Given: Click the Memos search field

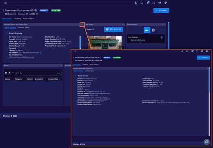Looking at the screenshot, I should click(40, 73).
